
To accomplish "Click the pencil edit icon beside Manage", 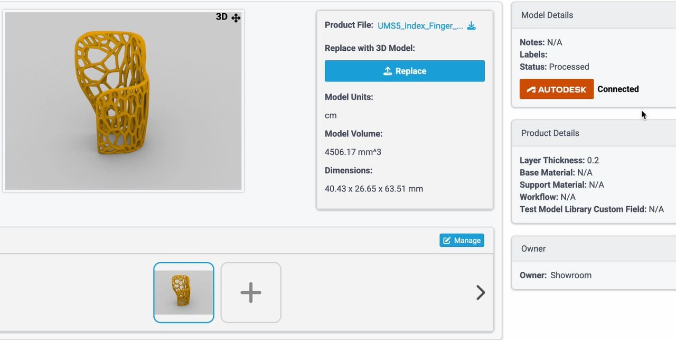I will [x=447, y=241].
